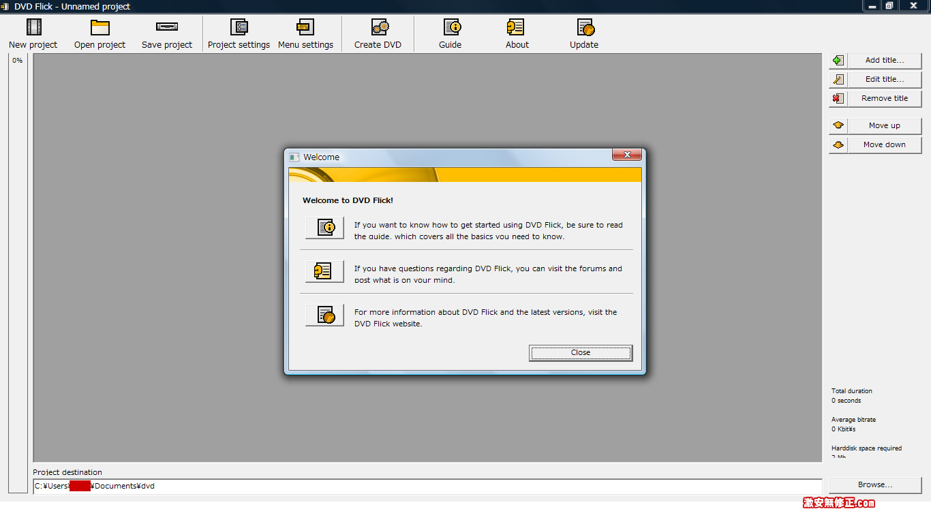
Task: Click the Total duration text
Action: 852,391
